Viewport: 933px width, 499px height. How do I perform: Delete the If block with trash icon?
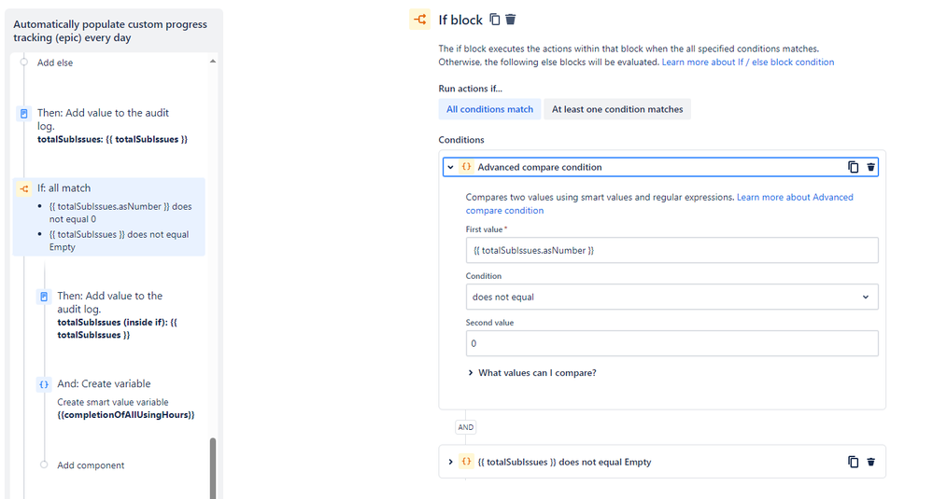pyautogui.click(x=511, y=19)
